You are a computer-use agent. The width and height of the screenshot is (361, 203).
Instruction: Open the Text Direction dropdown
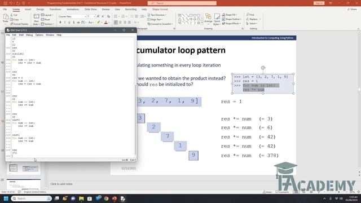tap(157, 15)
